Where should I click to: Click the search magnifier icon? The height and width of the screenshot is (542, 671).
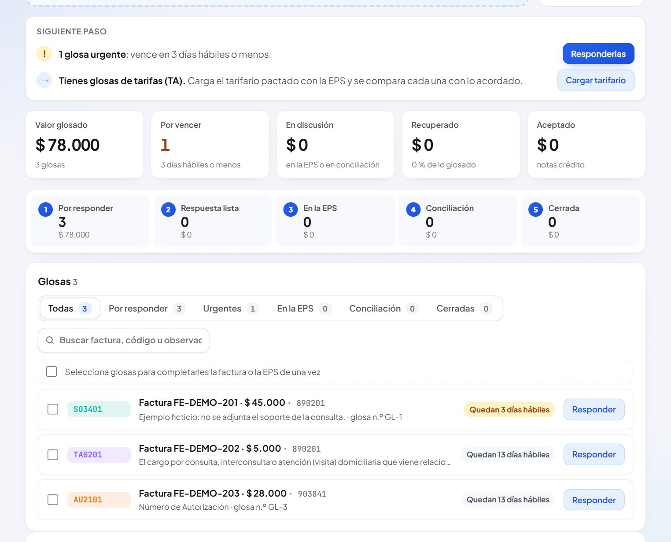coord(50,340)
